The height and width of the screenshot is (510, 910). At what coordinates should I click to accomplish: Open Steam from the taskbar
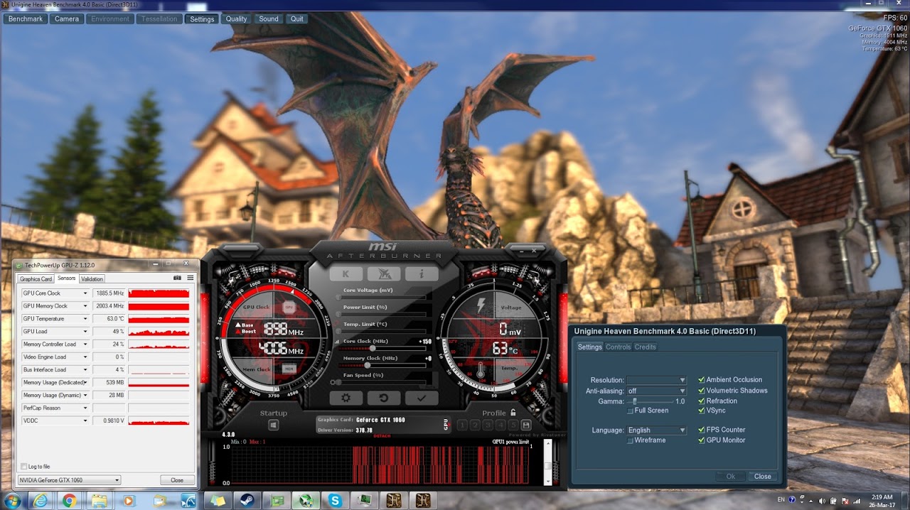(248, 501)
